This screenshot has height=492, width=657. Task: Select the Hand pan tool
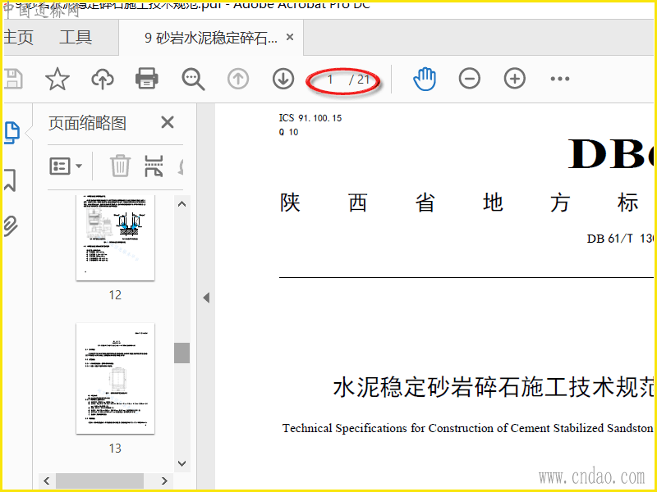(x=425, y=78)
